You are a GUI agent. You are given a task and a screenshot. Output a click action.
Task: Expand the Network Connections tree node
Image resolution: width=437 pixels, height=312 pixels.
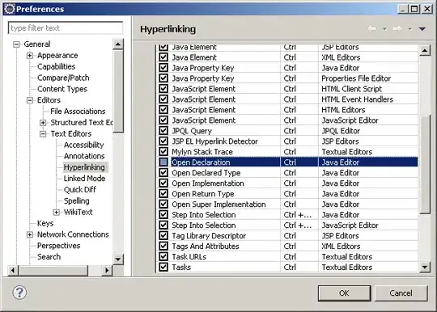(x=30, y=234)
